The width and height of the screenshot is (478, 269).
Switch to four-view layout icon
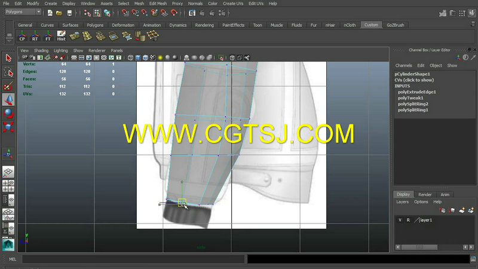tap(8, 186)
